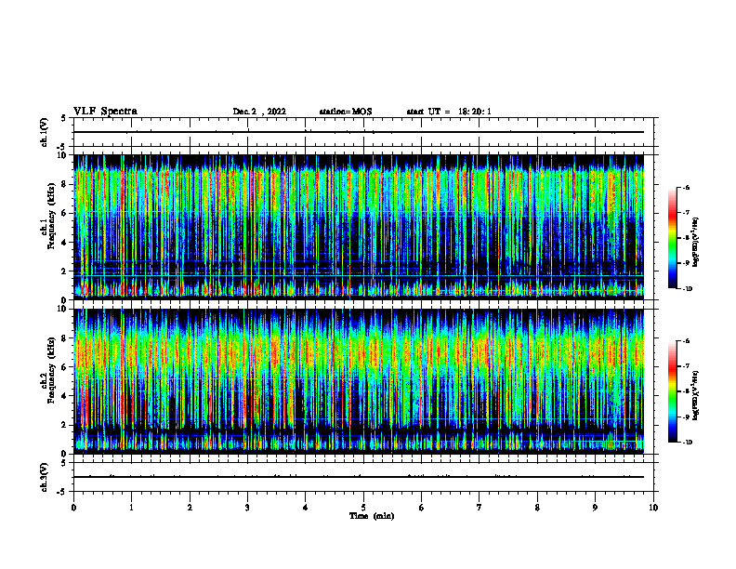The image size is (736, 569).
Task: Click the ch.2 color bar log(PSD) label
Action: click(696, 395)
